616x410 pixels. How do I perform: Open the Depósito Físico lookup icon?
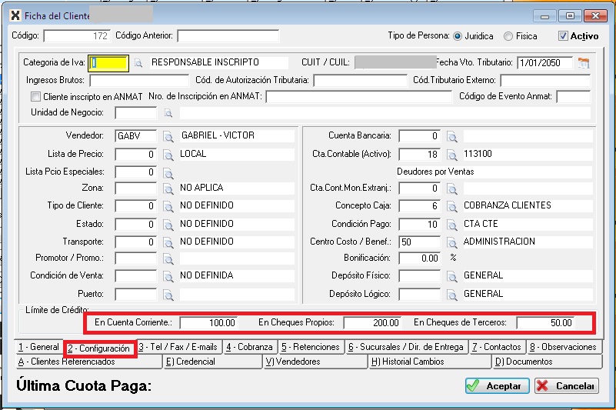click(452, 276)
